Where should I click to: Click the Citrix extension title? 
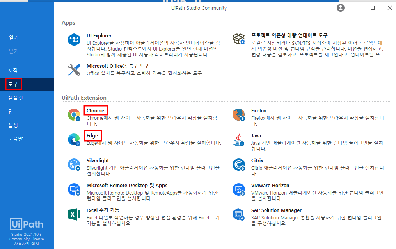pyautogui.click(x=257, y=160)
